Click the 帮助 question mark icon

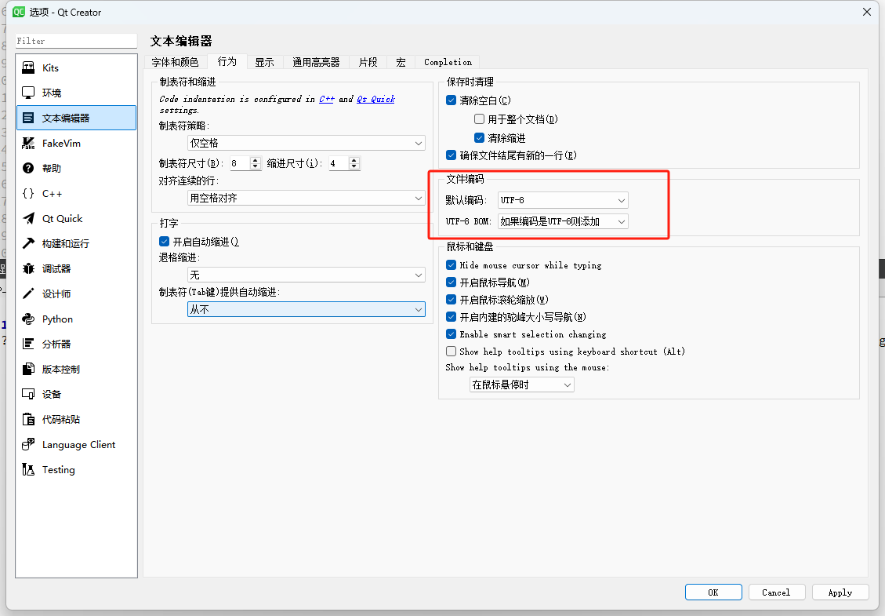coord(28,168)
